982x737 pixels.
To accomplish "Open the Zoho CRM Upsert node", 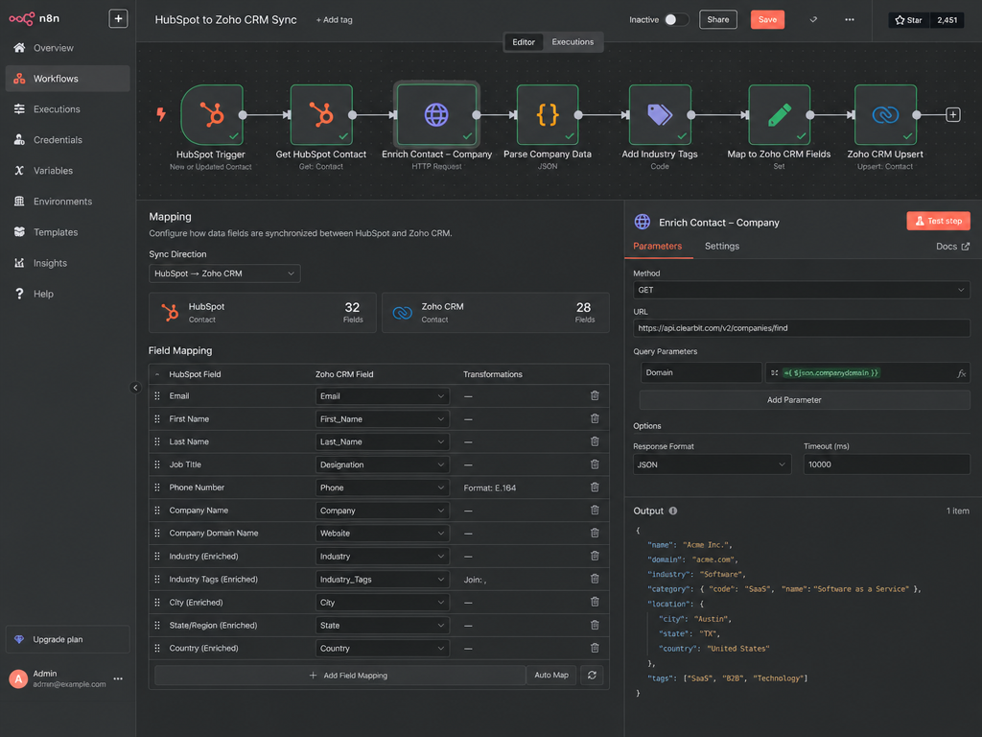I will point(885,115).
